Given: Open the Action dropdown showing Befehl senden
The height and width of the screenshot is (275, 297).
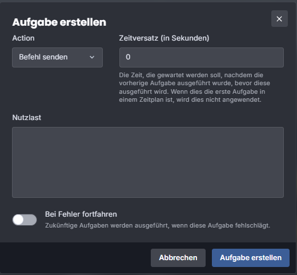Looking at the screenshot, I should pos(57,57).
